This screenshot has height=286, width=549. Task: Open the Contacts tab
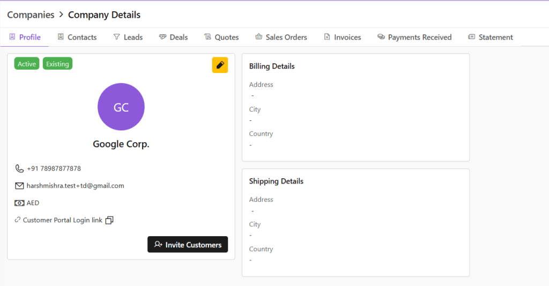click(77, 37)
